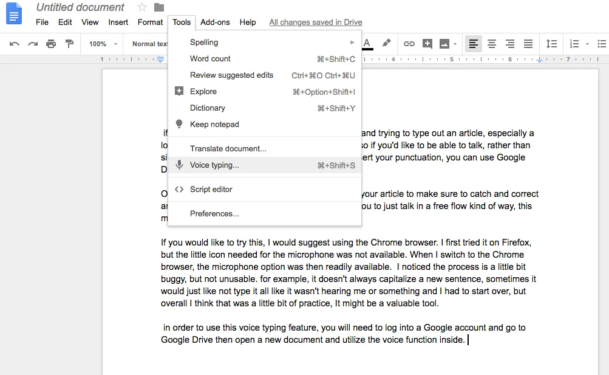609x375 pixels.
Task: Click the Insert link icon
Action: click(409, 44)
